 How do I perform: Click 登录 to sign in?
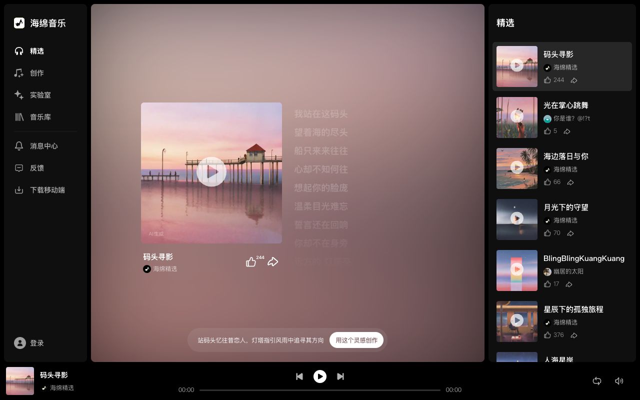pyautogui.click(x=36, y=343)
